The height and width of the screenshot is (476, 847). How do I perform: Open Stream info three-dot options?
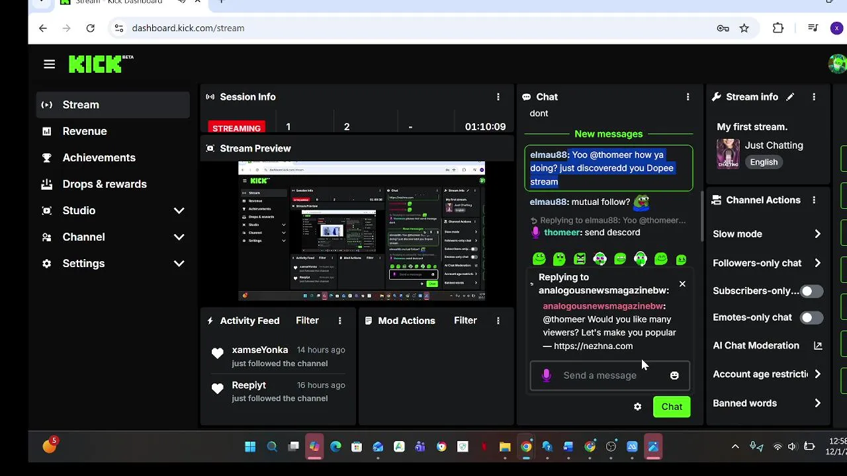[x=814, y=97]
